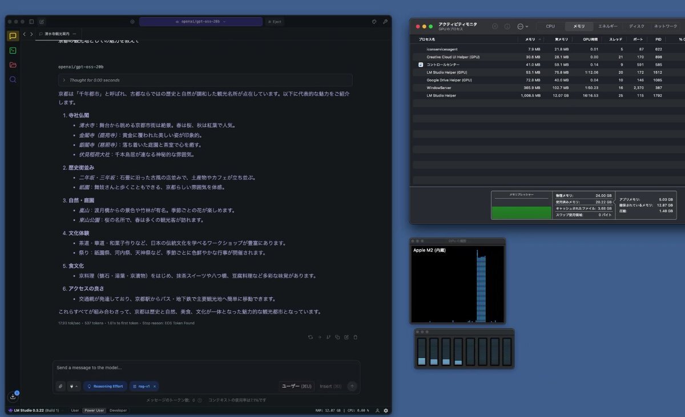Click the paperclip attach file icon
The image size is (685, 417).
(x=61, y=386)
